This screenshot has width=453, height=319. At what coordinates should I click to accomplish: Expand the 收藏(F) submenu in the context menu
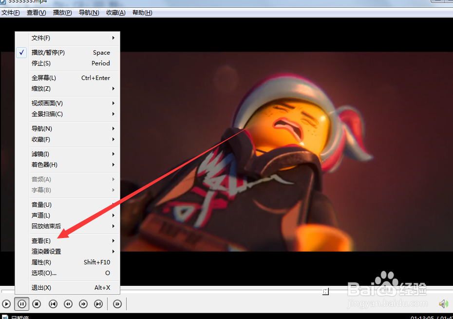(68, 140)
